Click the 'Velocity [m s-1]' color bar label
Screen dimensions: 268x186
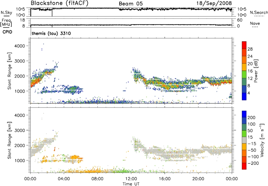pyautogui.click(x=262, y=140)
